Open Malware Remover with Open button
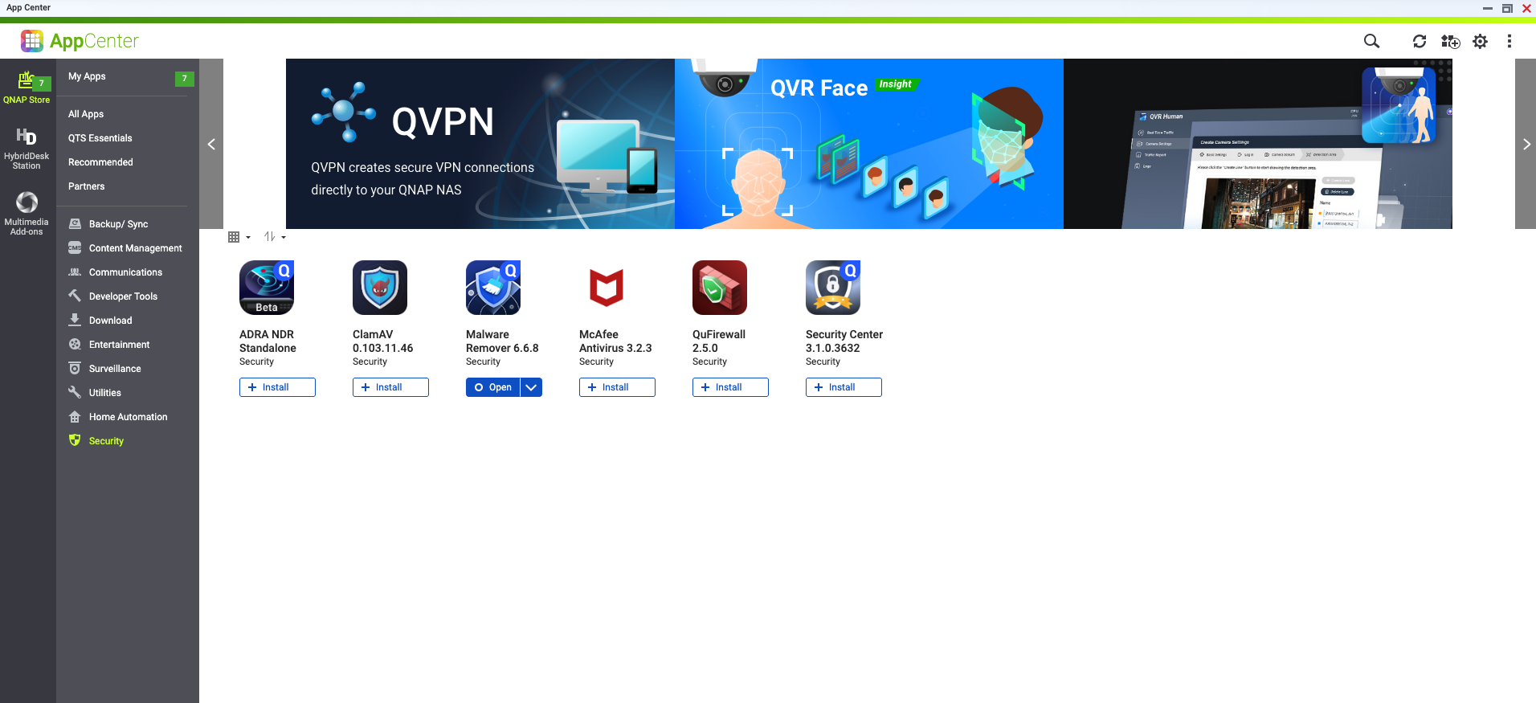Viewport: 1536px width, 703px height. [x=492, y=387]
